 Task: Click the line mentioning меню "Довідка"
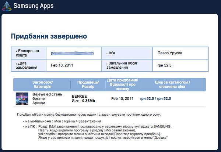pos(103,138)
